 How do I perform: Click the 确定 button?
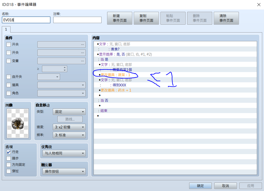(x=200, y=186)
